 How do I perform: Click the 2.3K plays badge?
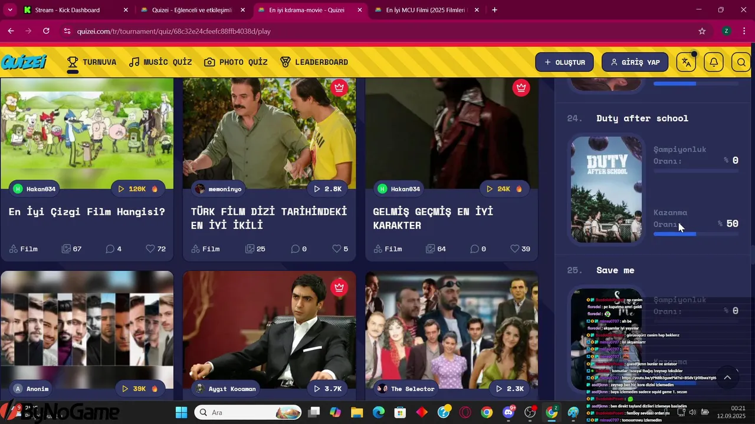[x=510, y=389]
